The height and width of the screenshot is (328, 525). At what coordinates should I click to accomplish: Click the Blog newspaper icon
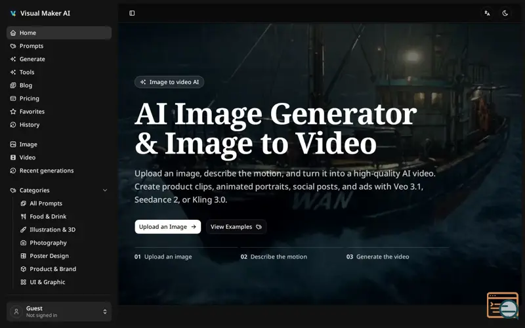(13, 85)
